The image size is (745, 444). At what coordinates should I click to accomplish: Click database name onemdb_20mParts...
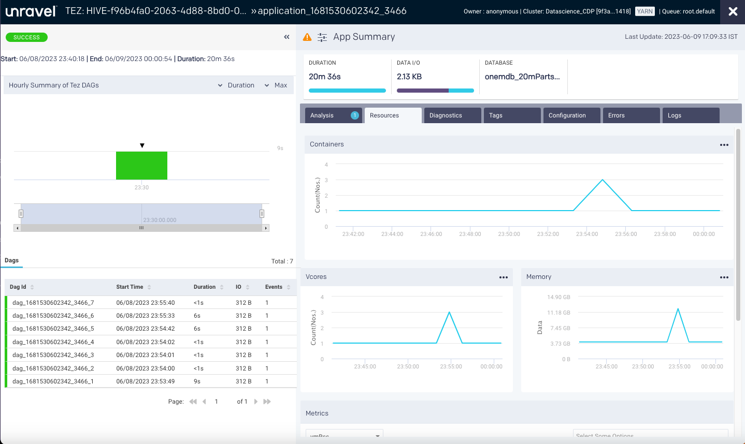[522, 77]
